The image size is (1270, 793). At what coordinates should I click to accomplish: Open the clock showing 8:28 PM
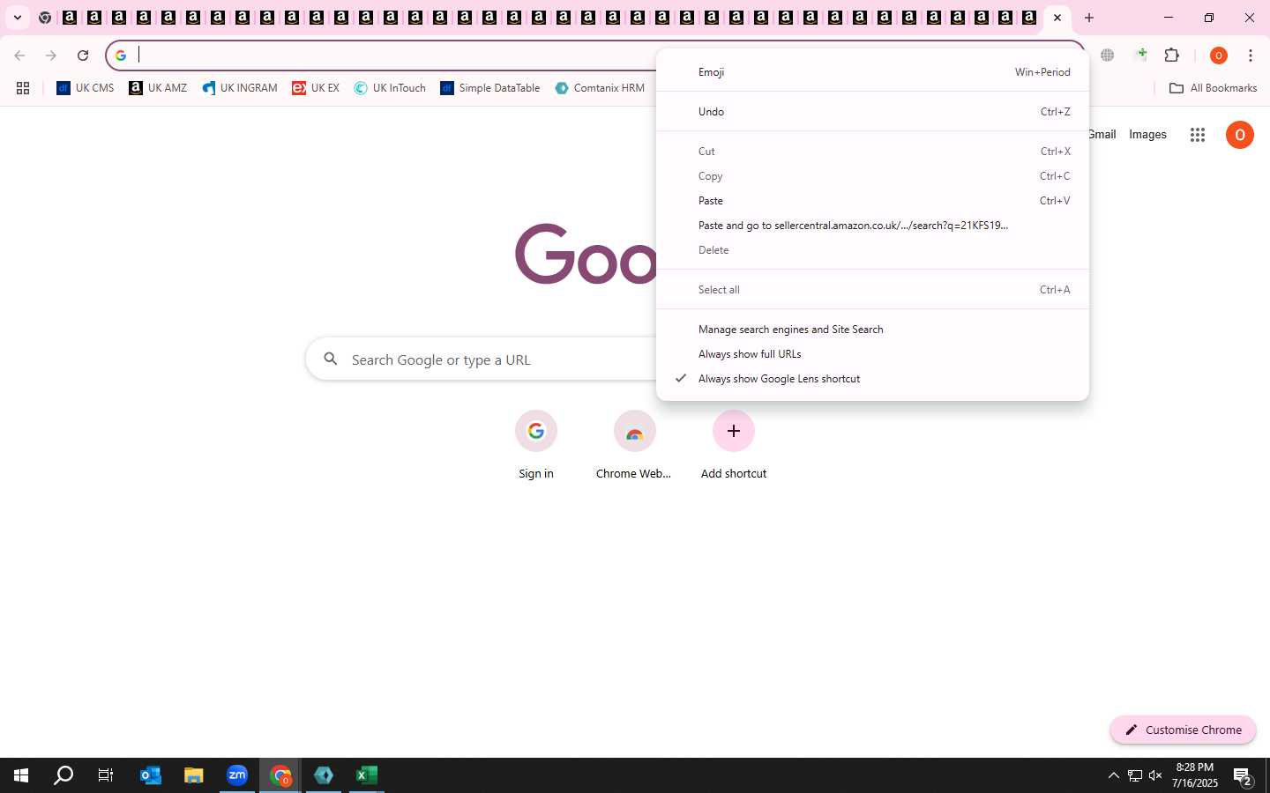coord(1195,775)
